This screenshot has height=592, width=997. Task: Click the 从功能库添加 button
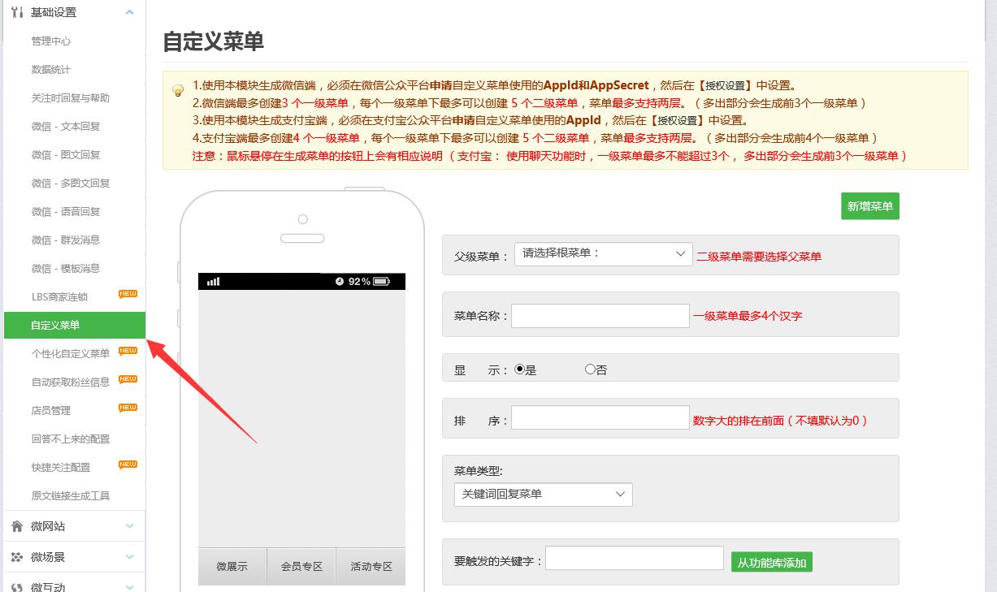click(771, 562)
